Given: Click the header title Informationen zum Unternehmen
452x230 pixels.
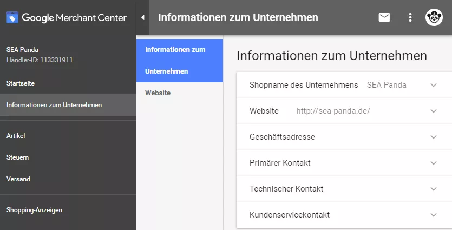Looking at the screenshot, I should [238, 17].
